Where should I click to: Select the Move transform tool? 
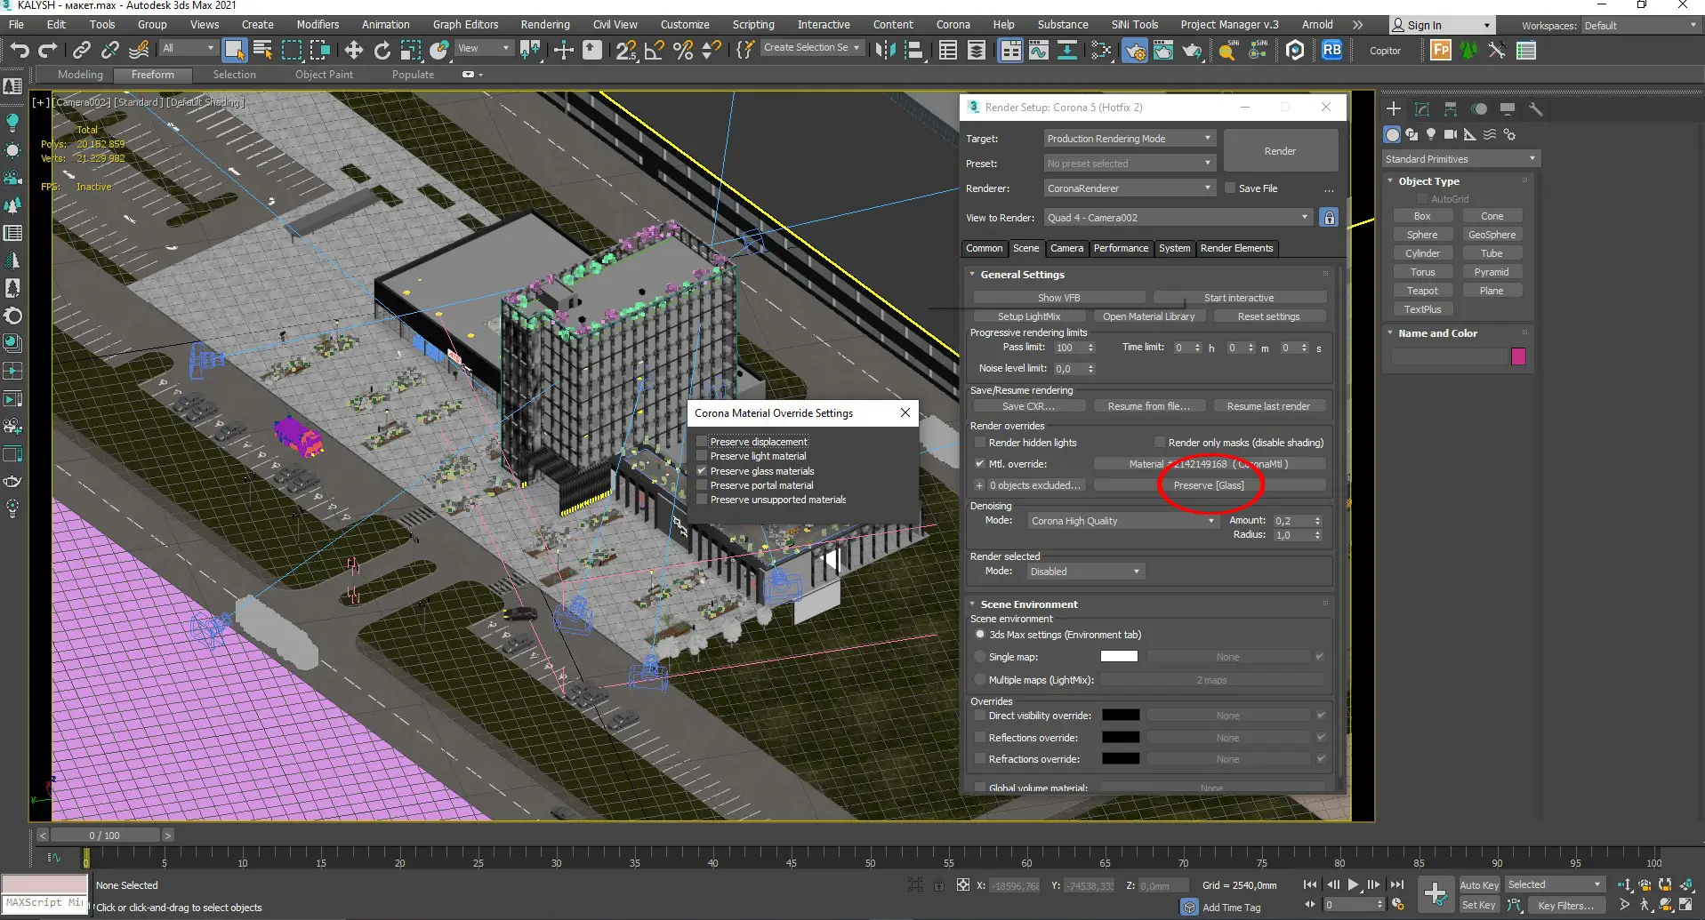point(353,51)
